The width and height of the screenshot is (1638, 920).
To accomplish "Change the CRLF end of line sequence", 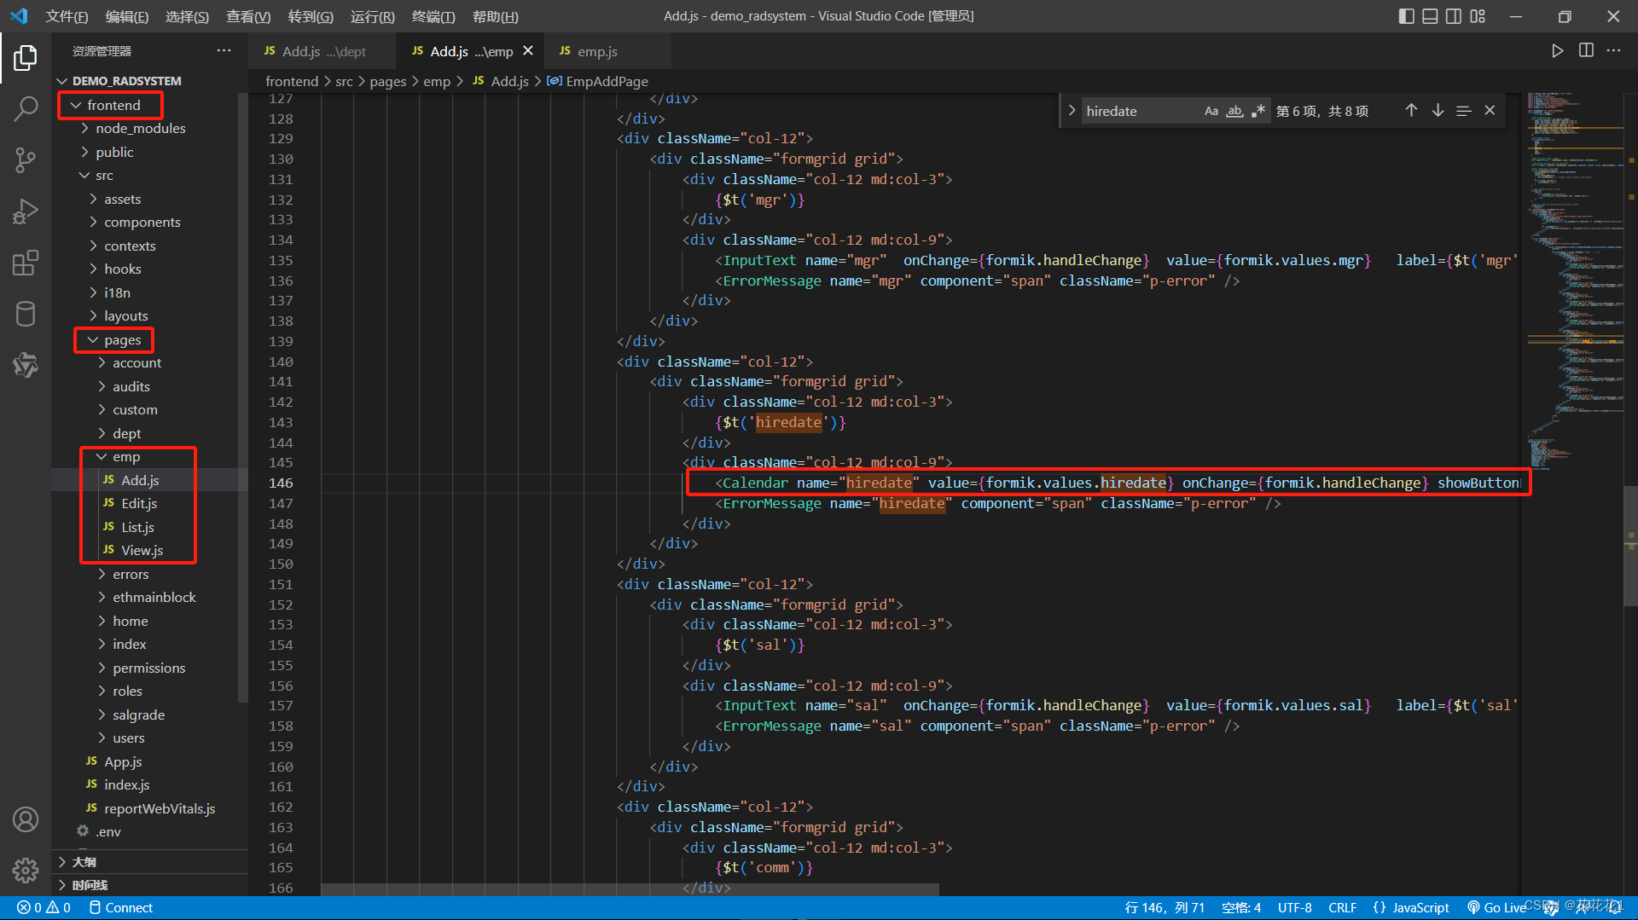I will (1342, 908).
